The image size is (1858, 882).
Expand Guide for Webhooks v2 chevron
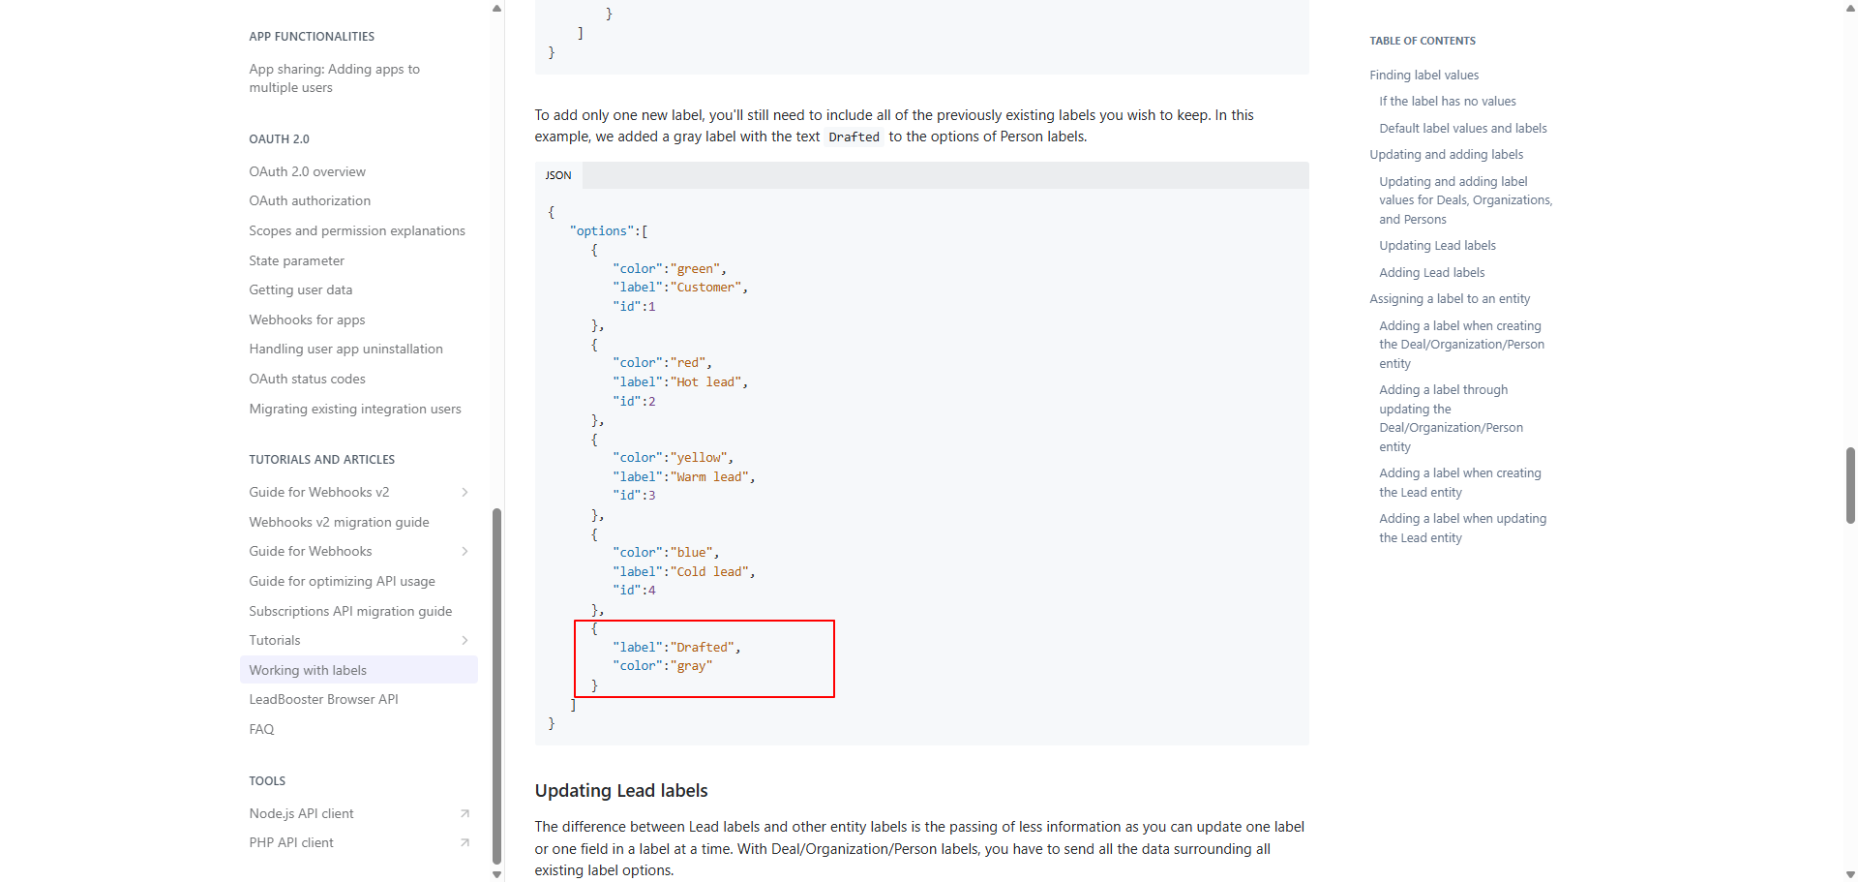[464, 492]
